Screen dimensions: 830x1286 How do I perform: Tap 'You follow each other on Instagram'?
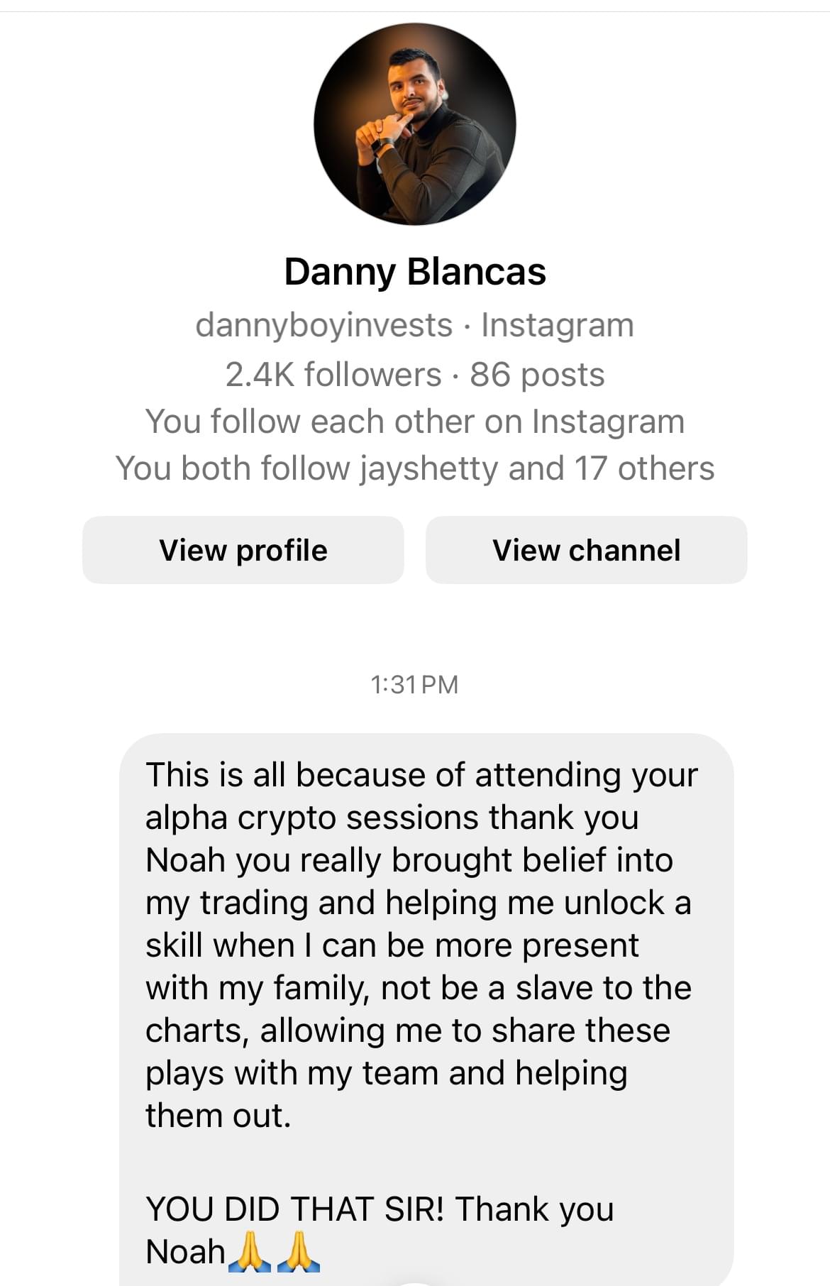(x=415, y=422)
